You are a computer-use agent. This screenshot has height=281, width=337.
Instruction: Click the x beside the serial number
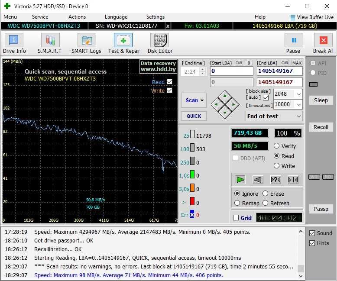(168, 26)
